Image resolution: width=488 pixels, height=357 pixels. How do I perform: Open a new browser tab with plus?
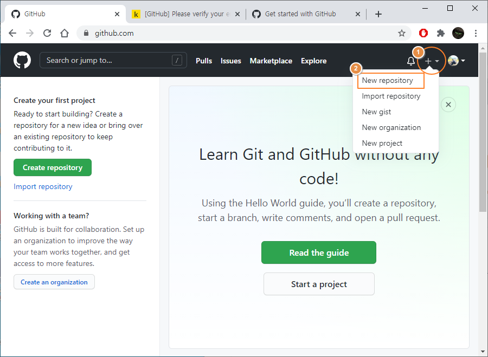point(378,14)
